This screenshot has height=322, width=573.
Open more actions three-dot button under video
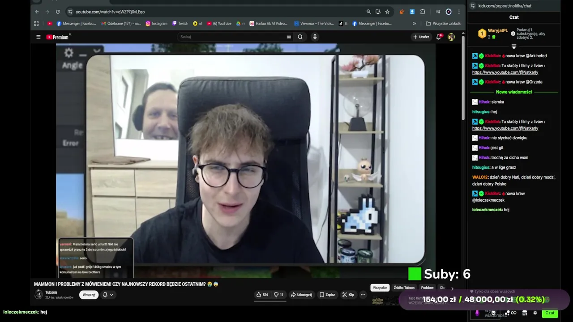(363, 295)
